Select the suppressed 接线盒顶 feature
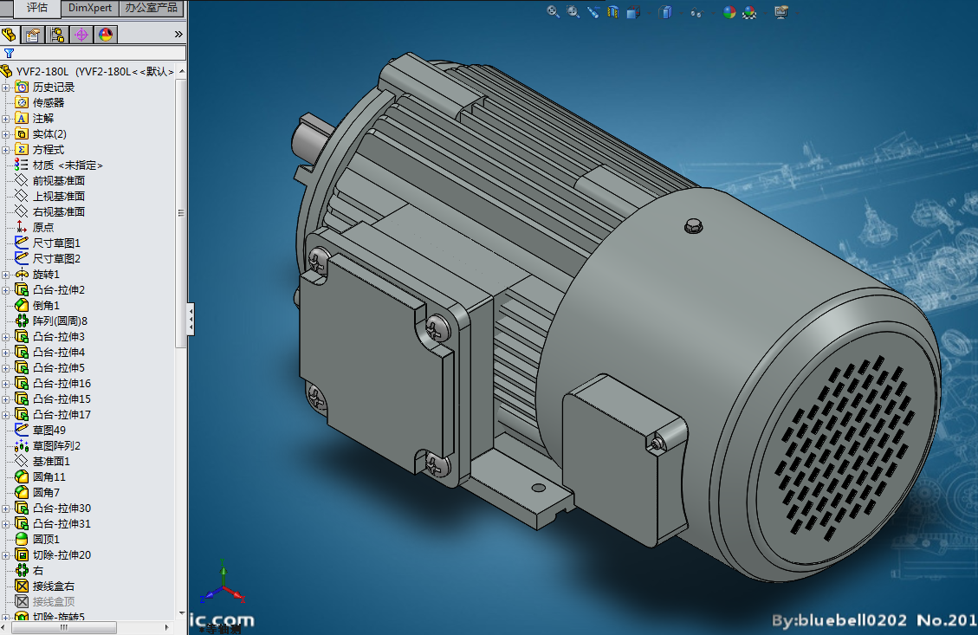 click(54, 601)
